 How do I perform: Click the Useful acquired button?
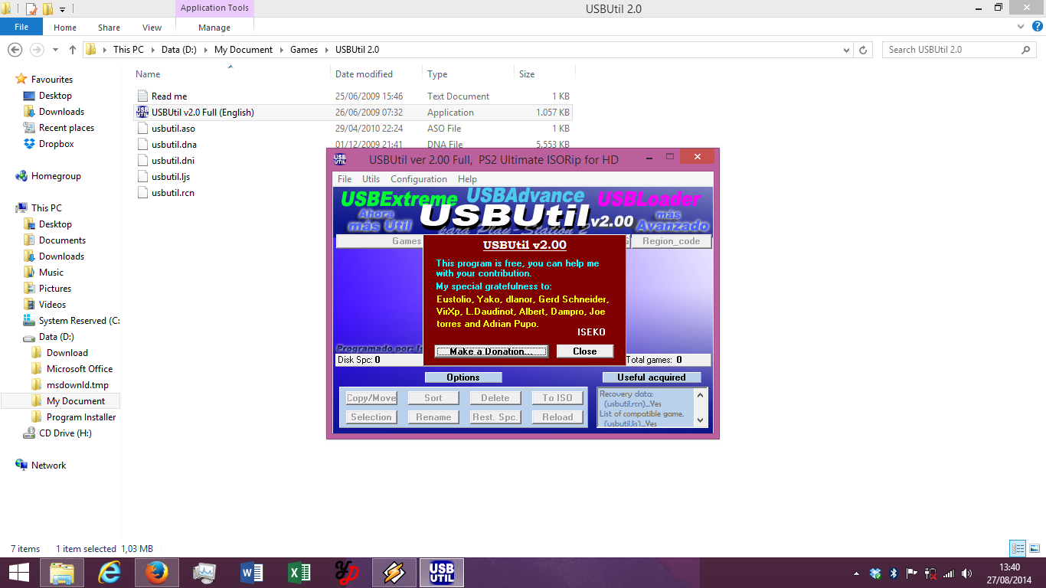652,377
